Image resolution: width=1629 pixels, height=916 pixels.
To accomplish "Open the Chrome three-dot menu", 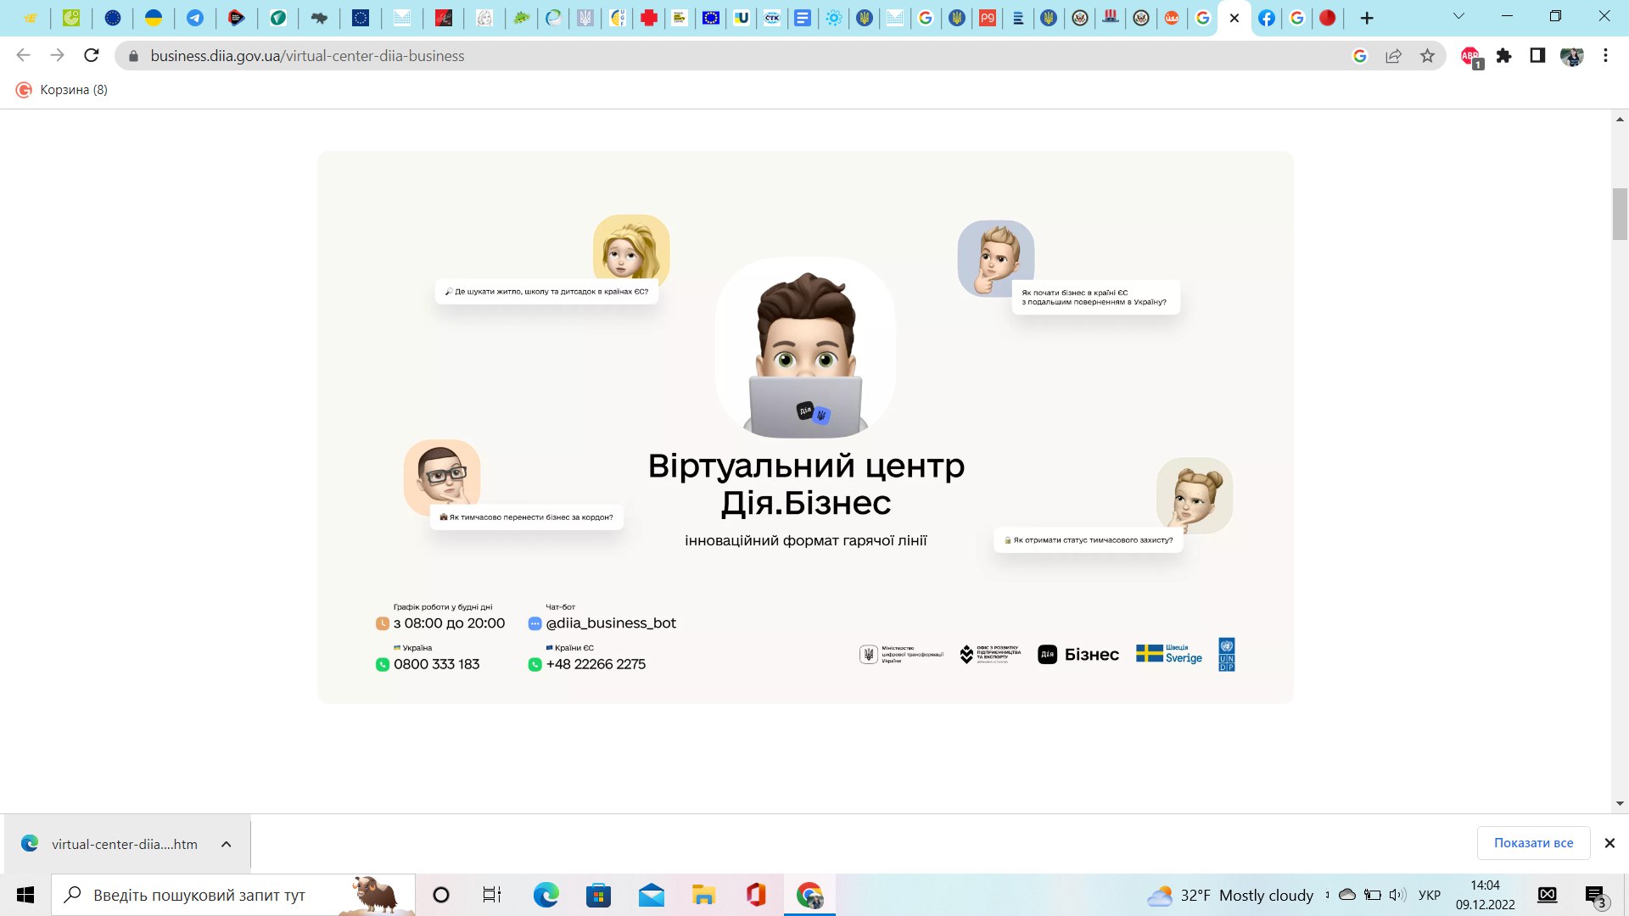I will pyautogui.click(x=1605, y=56).
